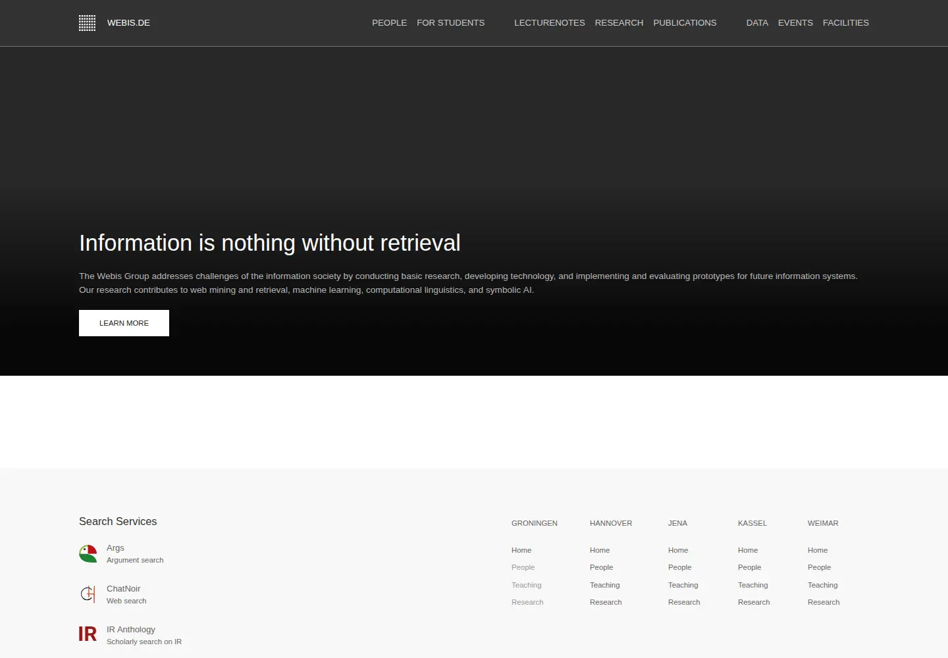Open the Data menu item
This screenshot has width=948, height=658.
pos(757,23)
